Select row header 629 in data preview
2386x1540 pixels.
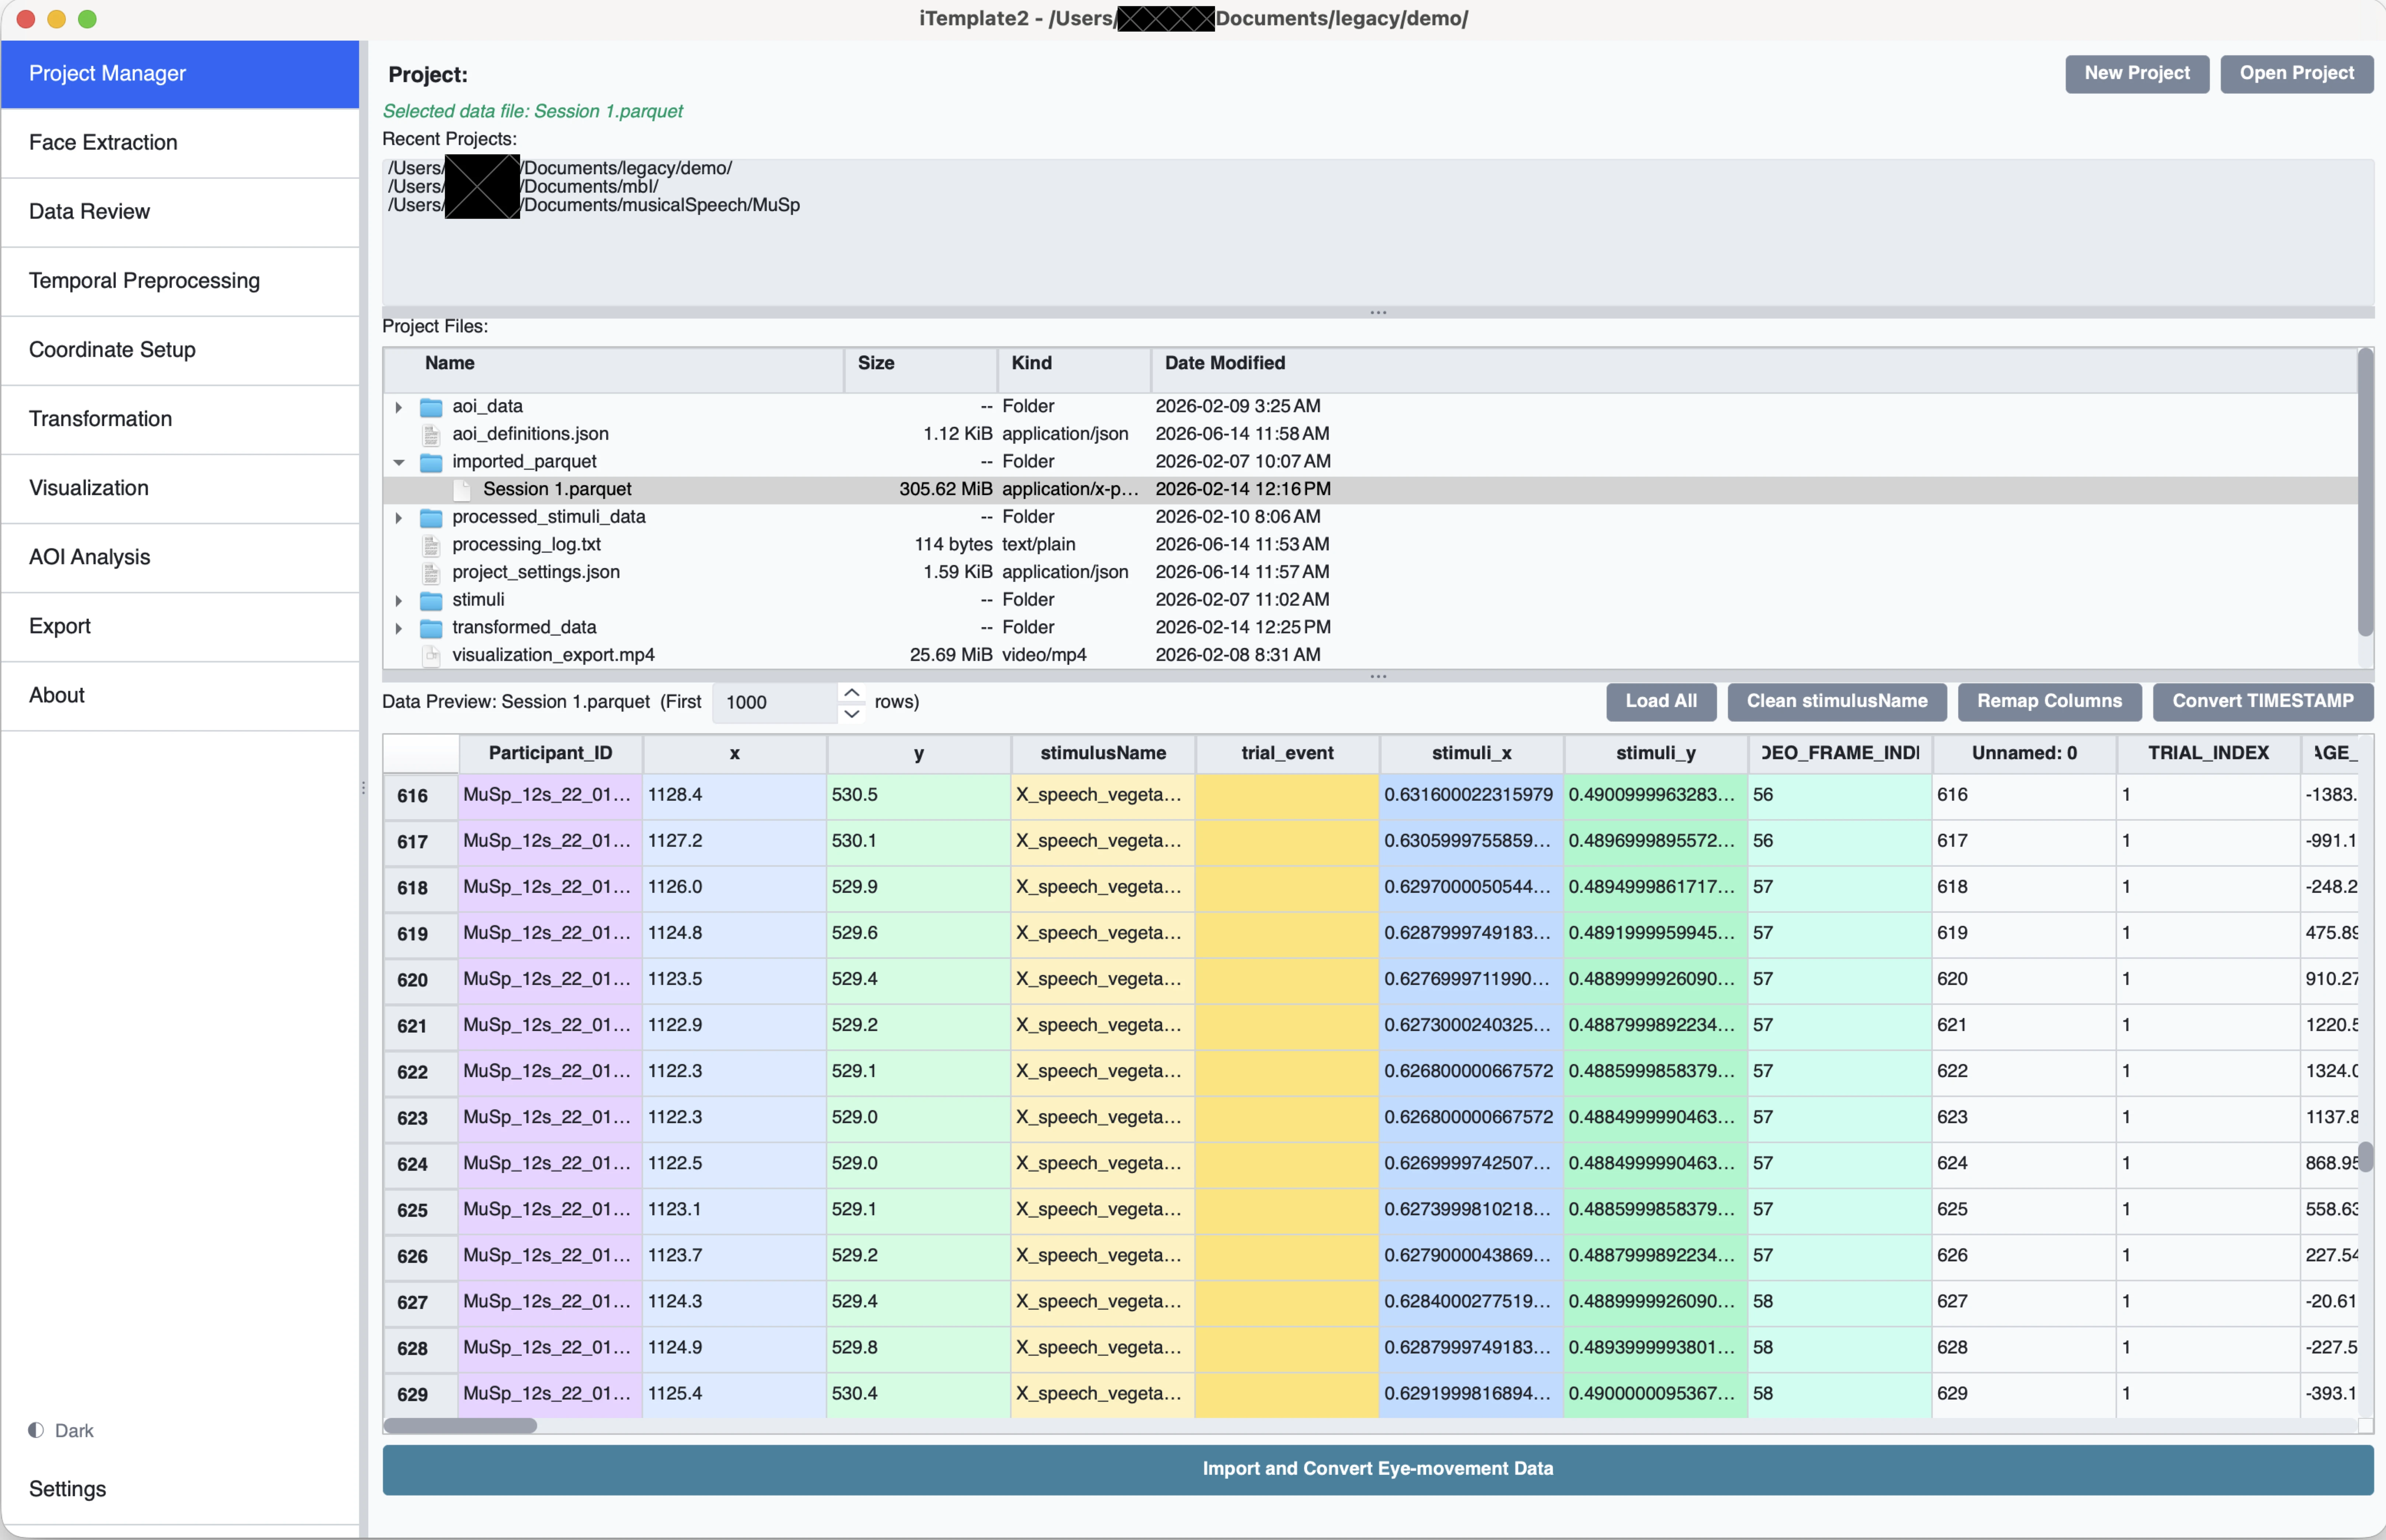coord(421,1395)
